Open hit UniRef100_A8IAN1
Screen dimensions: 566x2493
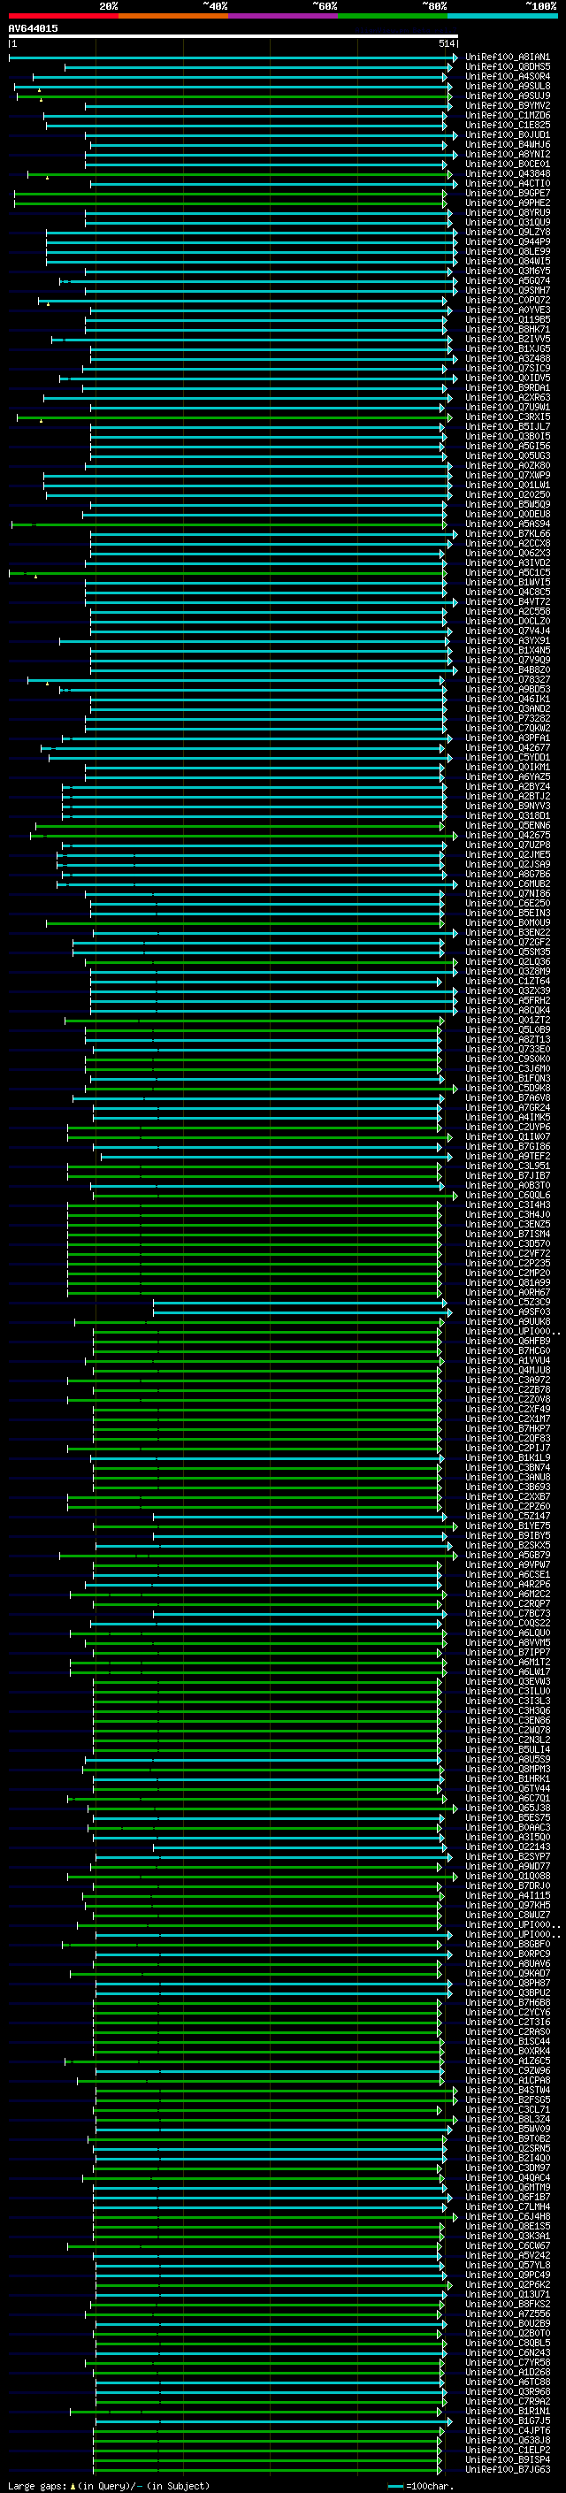507,57
